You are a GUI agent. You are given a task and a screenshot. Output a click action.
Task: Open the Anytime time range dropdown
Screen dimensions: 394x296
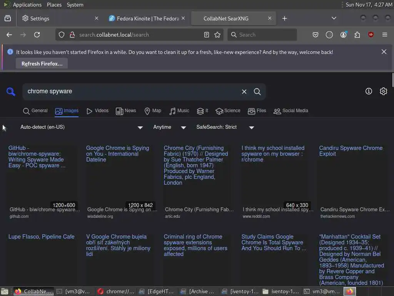pyautogui.click(x=170, y=127)
